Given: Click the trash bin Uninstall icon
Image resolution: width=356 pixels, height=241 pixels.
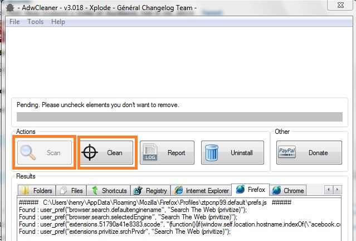Looking at the screenshot, I should click(212, 152).
